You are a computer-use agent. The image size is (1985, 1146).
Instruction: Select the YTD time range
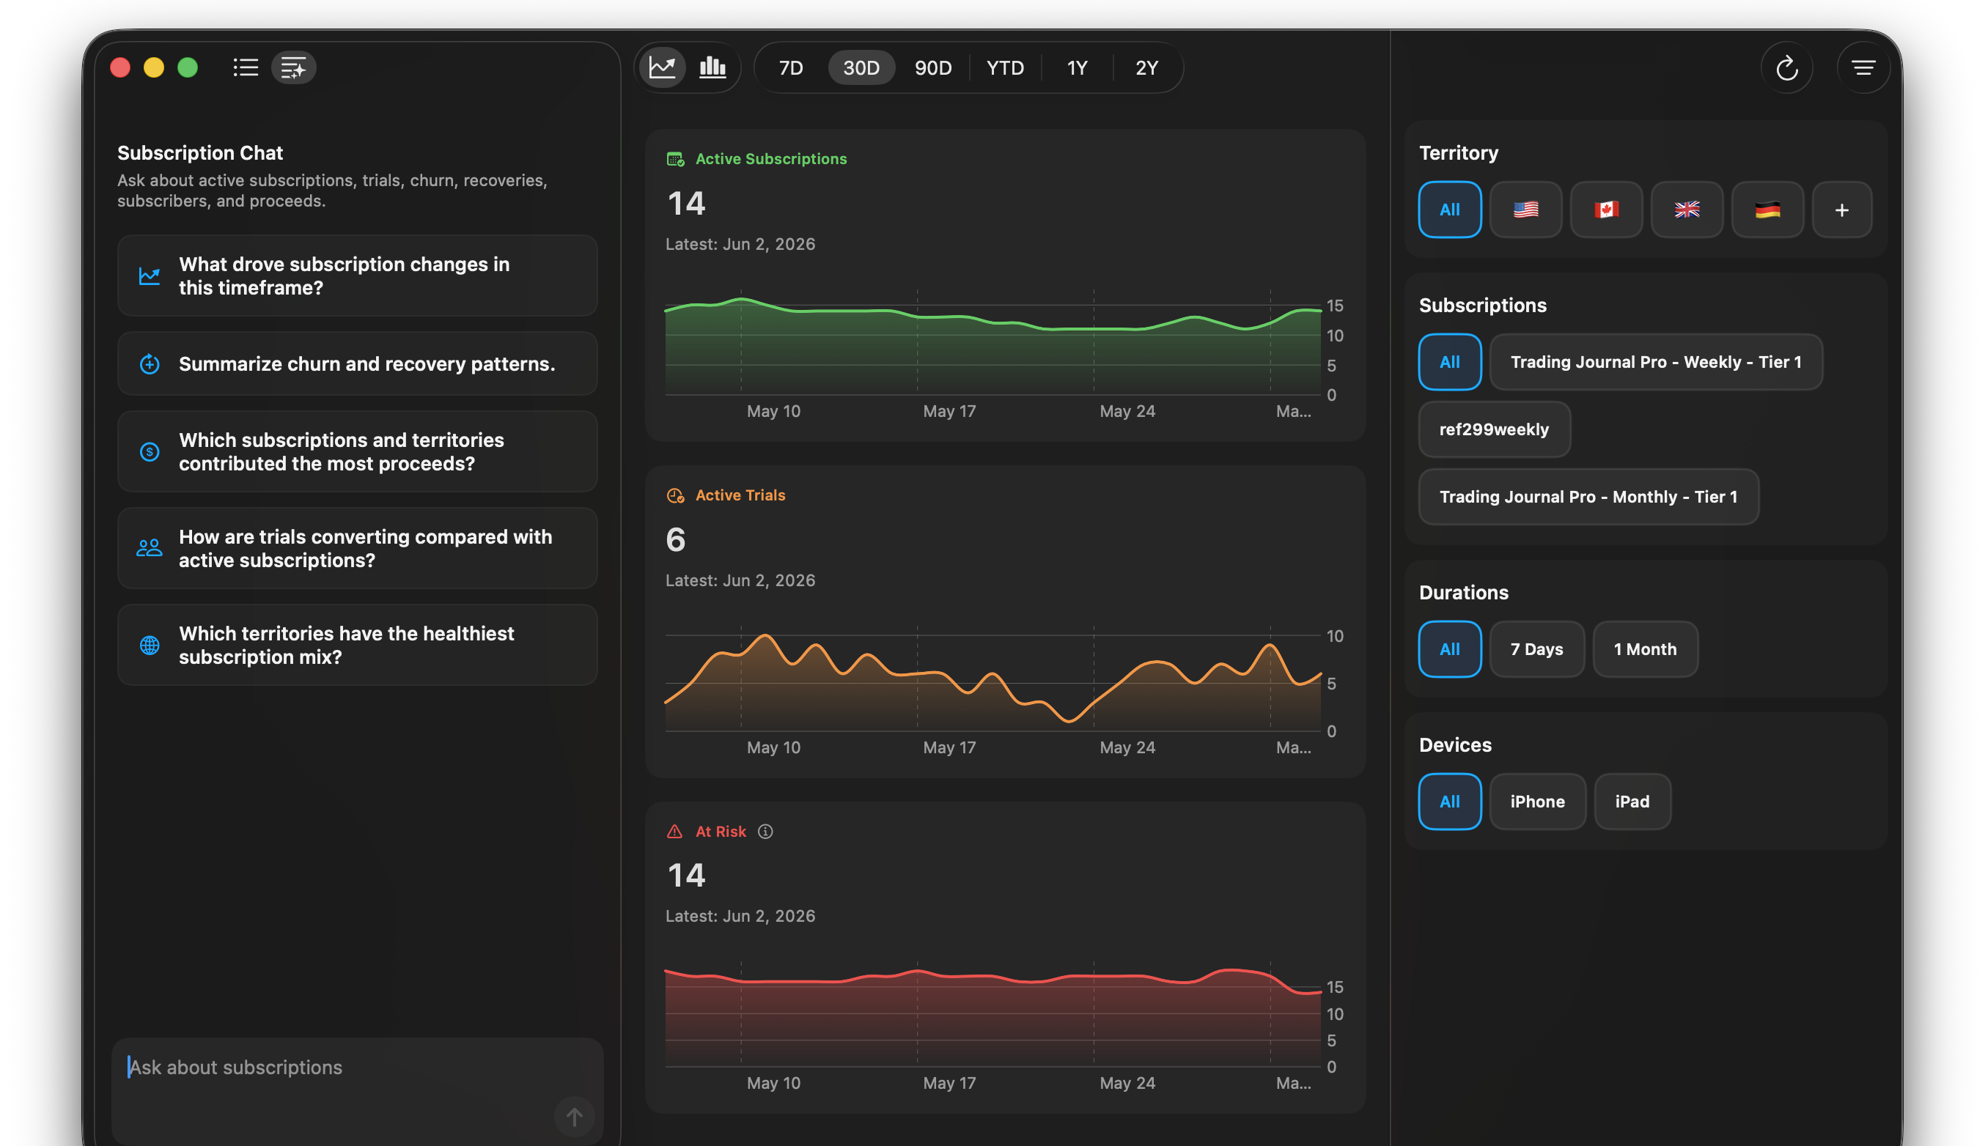click(x=1005, y=67)
